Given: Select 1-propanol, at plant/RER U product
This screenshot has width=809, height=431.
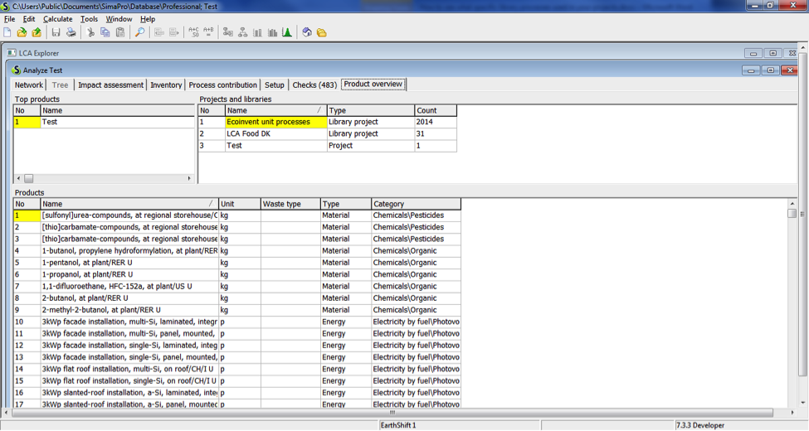Looking at the screenshot, I should 236,275.
